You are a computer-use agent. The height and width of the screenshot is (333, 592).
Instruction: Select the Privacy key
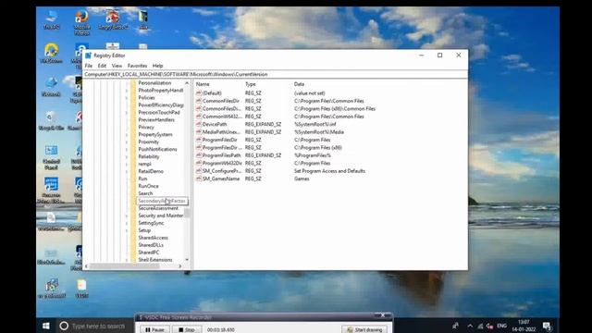pyautogui.click(x=146, y=128)
